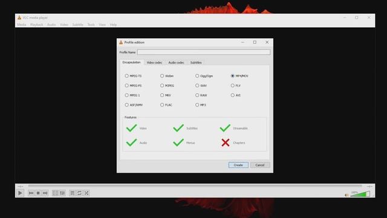Open the Video menu
Viewport: 387px width, 218px height.
point(64,25)
